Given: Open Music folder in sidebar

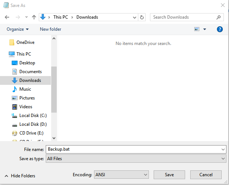Looking at the screenshot, I should tap(25, 89).
